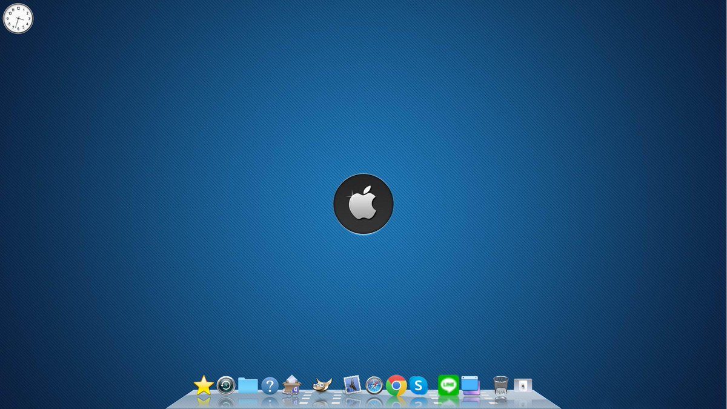This screenshot has width=727, height=409.
Task: Open Mail stamp icon in dock
Action: pos(352,385)
